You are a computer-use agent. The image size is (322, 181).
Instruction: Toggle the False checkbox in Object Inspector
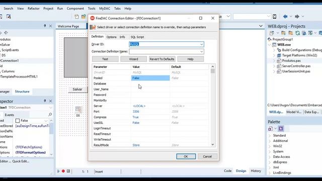click(18, 121)
